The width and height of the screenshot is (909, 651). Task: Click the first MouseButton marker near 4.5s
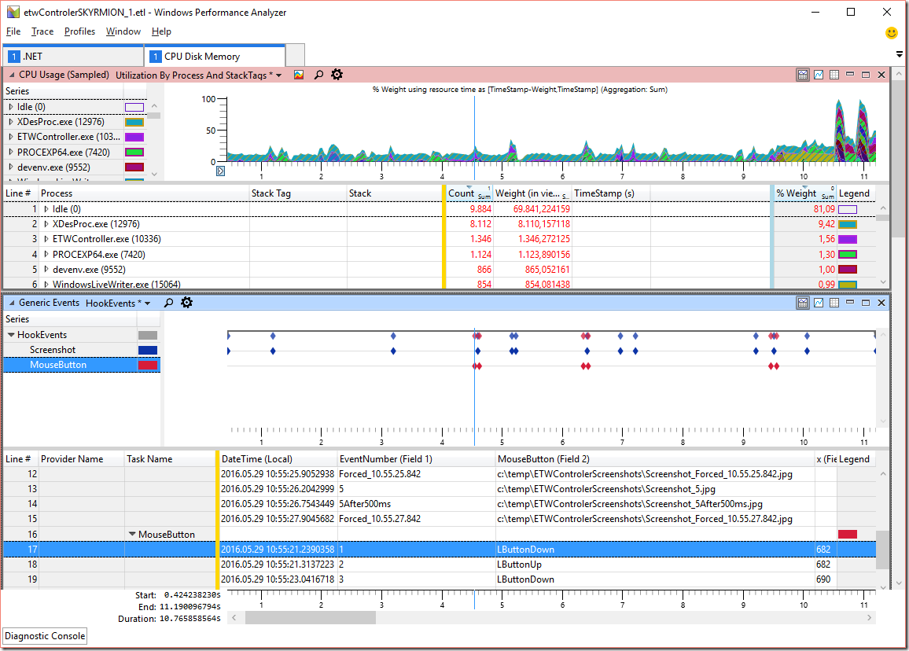pos(475,366)
